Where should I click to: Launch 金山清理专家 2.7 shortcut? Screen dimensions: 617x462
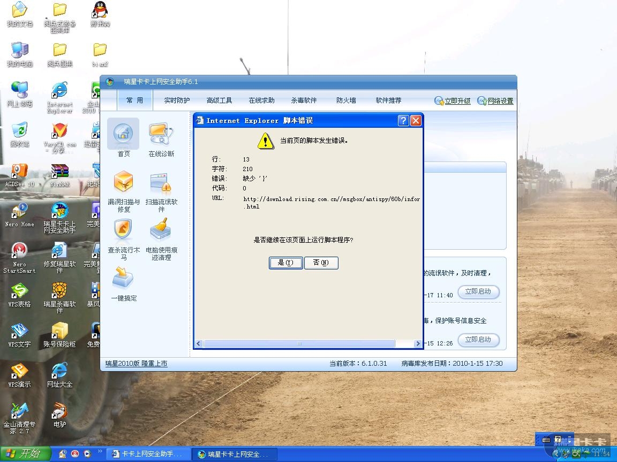pos(19,419)
